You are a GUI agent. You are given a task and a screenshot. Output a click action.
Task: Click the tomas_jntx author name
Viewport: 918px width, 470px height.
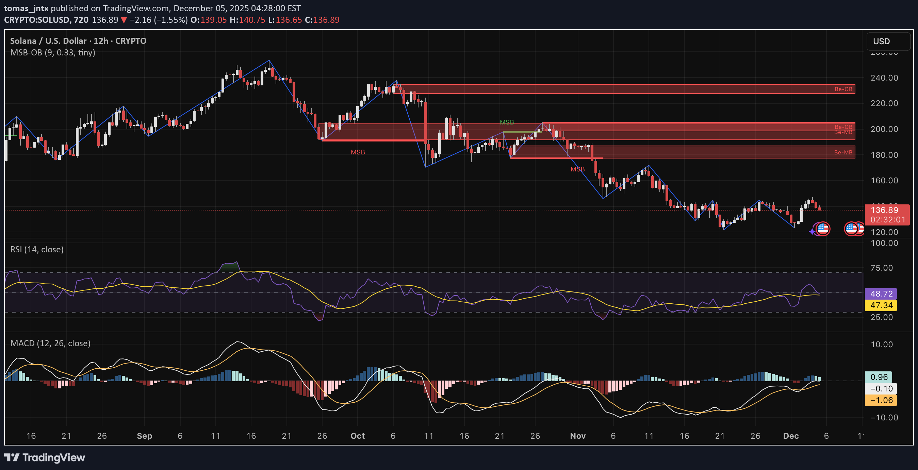[x=26, y=8]
